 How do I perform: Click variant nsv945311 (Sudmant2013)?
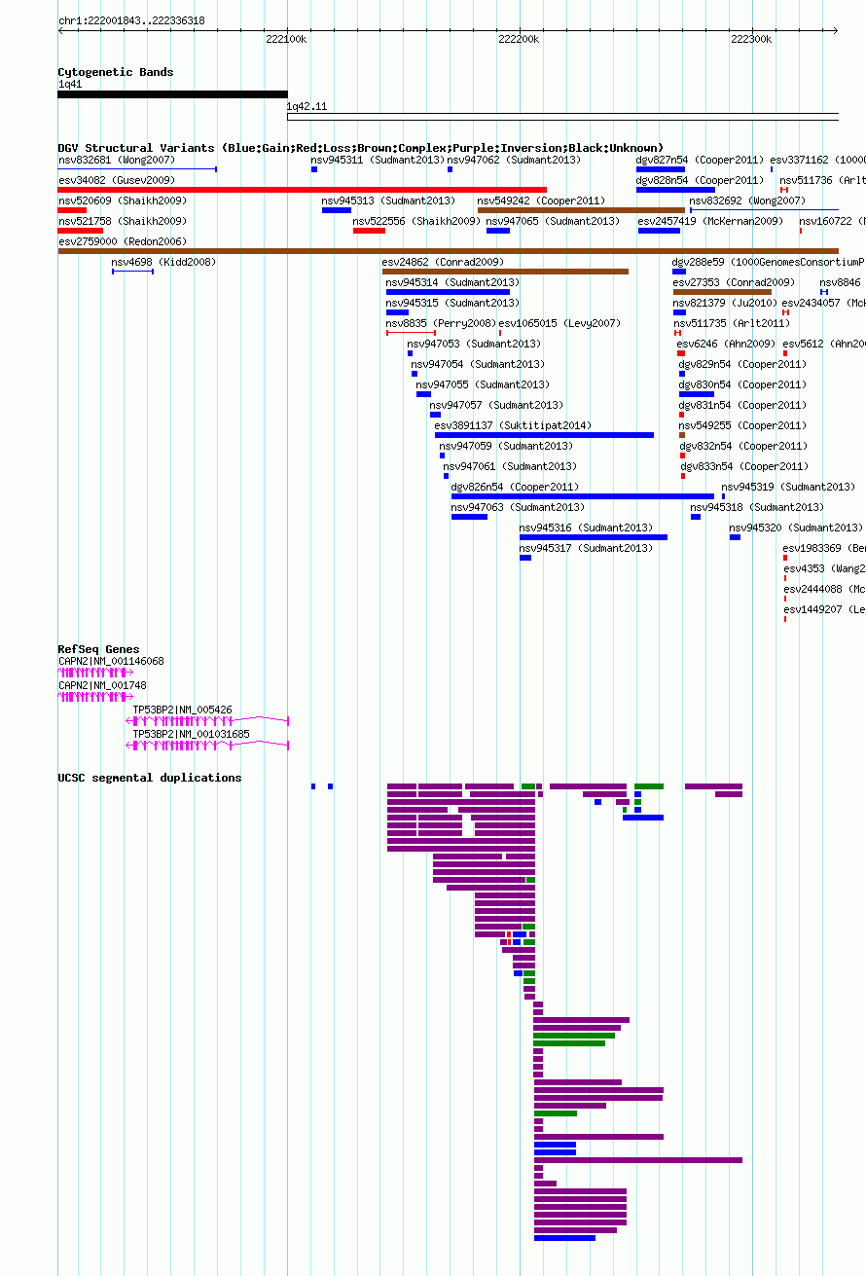tap(378, 160)
